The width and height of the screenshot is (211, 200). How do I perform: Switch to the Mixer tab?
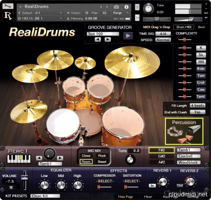(x=148, y=197)
